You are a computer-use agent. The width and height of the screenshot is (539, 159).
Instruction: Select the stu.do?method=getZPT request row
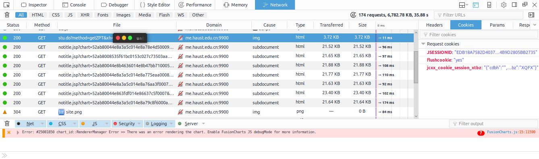point(207,37)
